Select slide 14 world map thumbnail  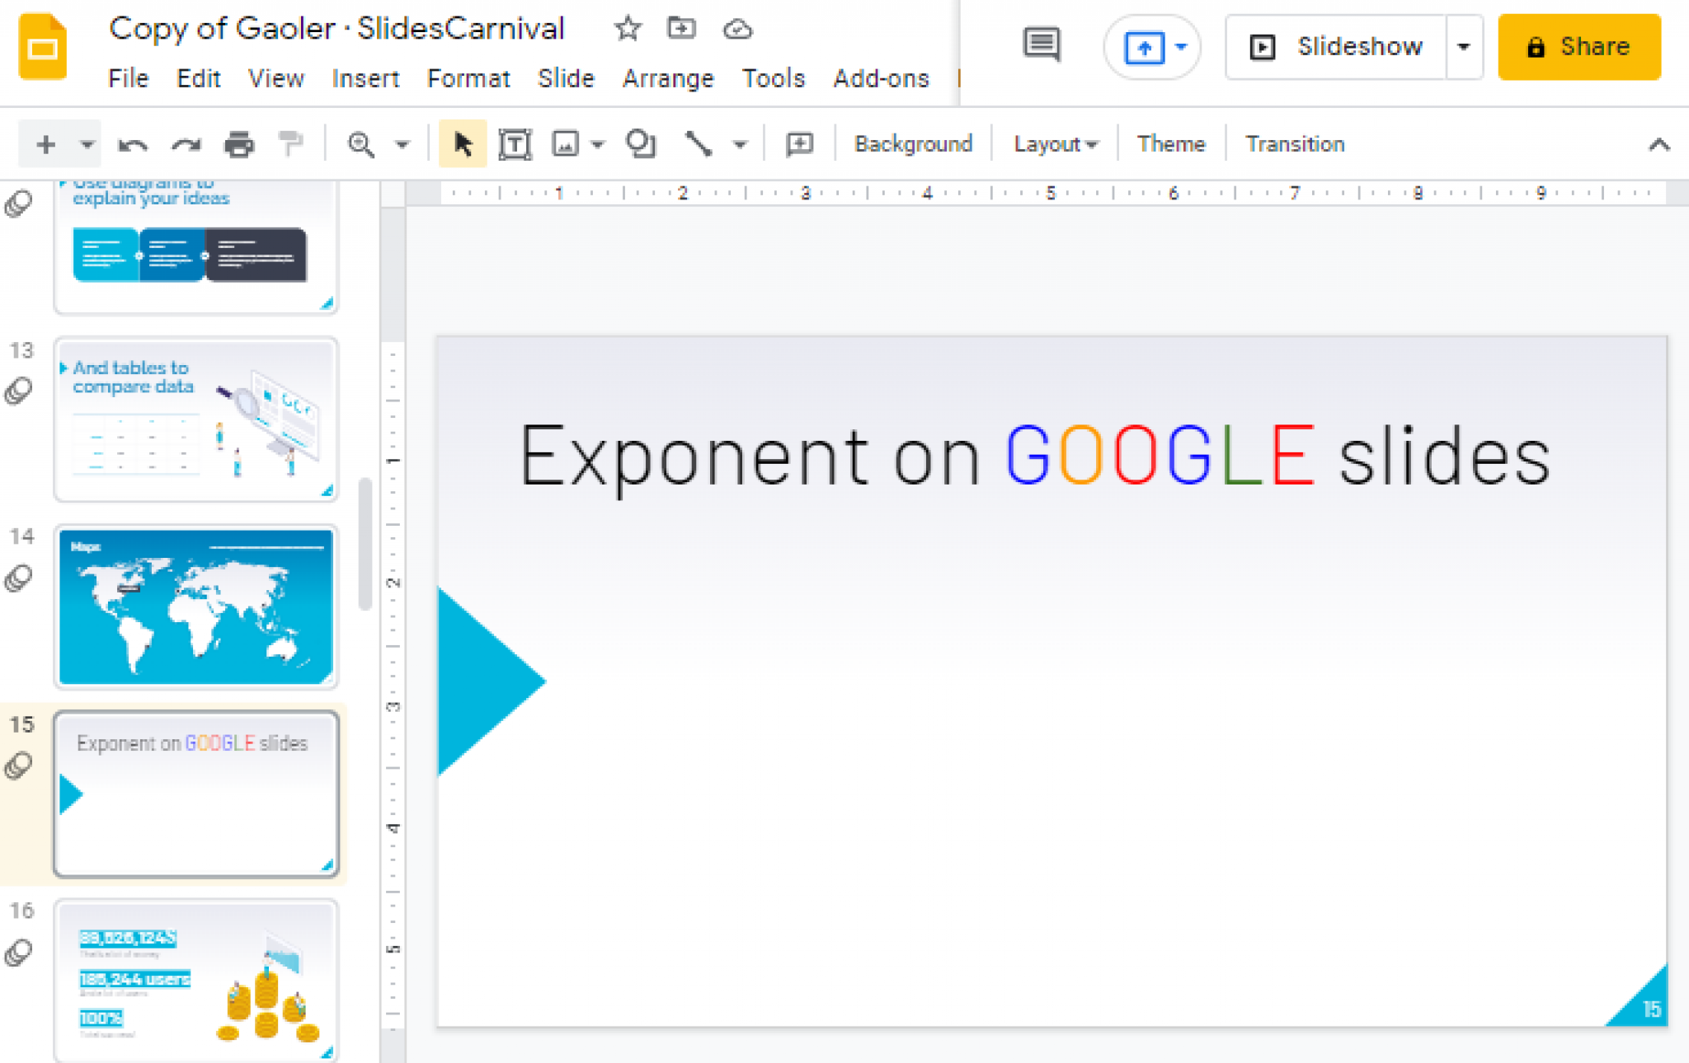(x=196, y=607)
